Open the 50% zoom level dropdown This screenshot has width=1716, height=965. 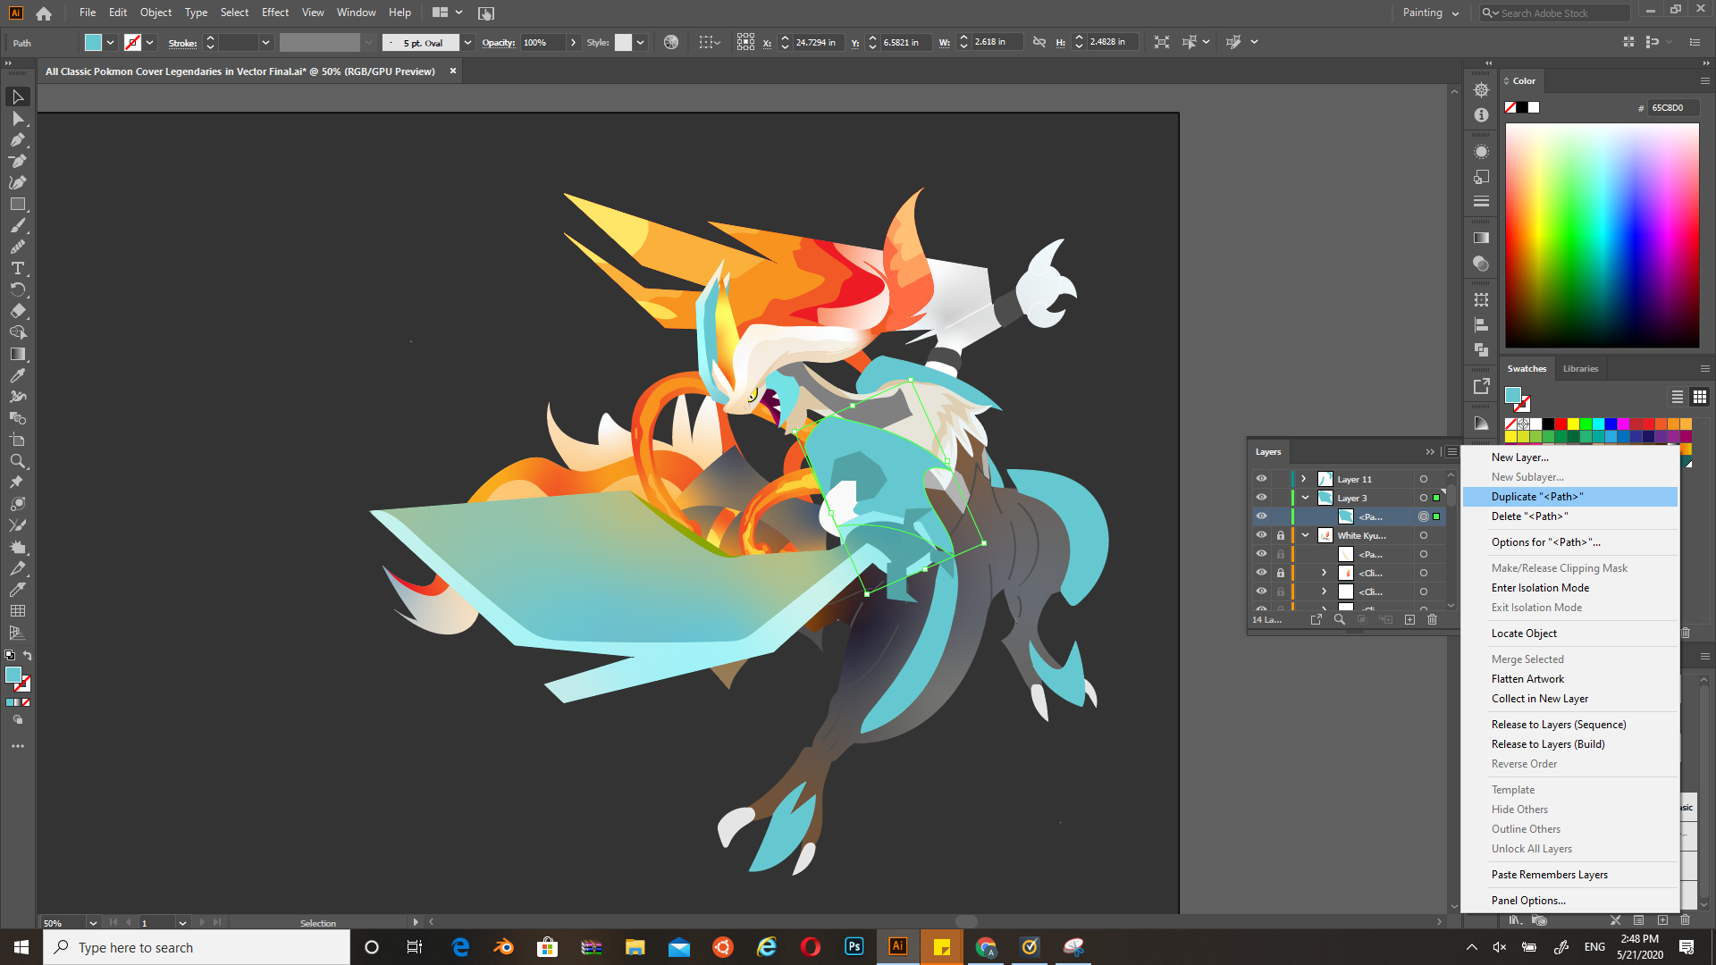coord(92,923)
